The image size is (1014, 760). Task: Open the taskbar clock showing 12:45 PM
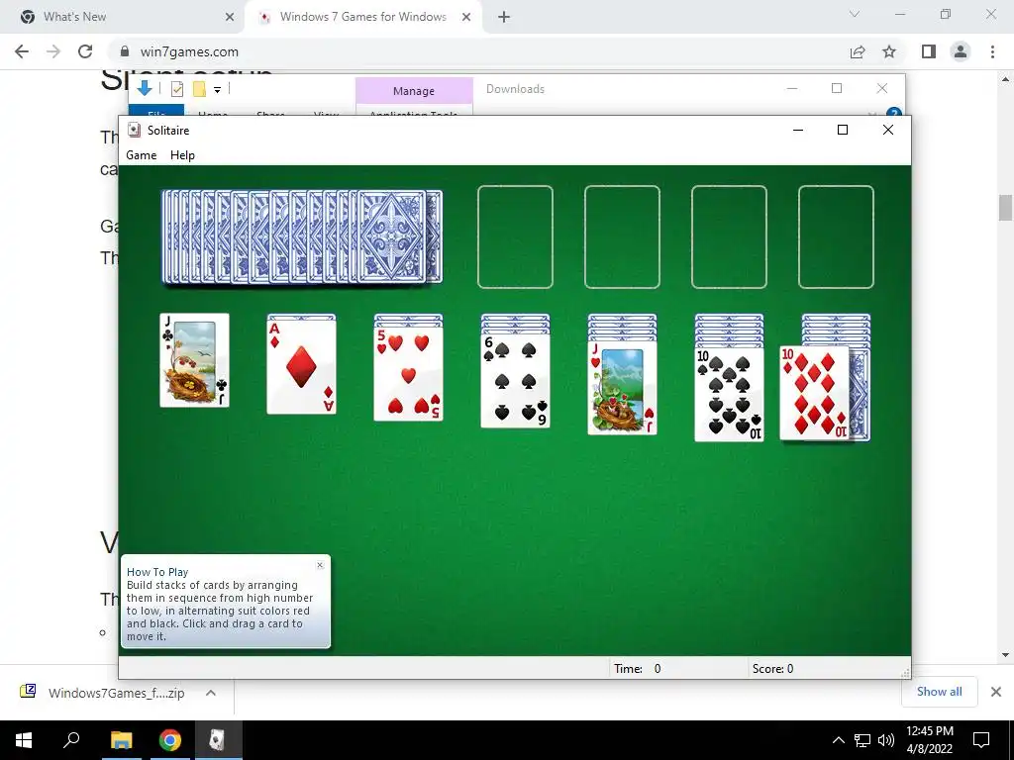pos(929,740)
